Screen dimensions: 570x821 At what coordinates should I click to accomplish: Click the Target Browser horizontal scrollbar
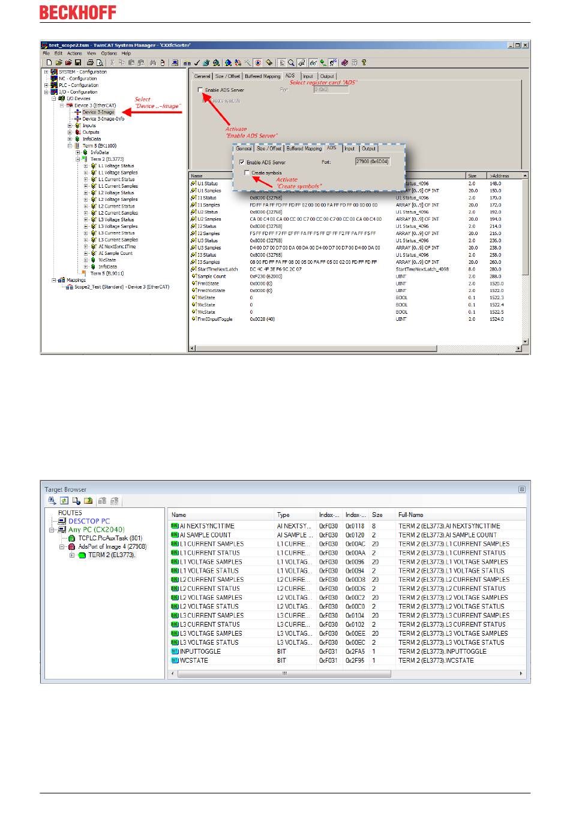284,674
